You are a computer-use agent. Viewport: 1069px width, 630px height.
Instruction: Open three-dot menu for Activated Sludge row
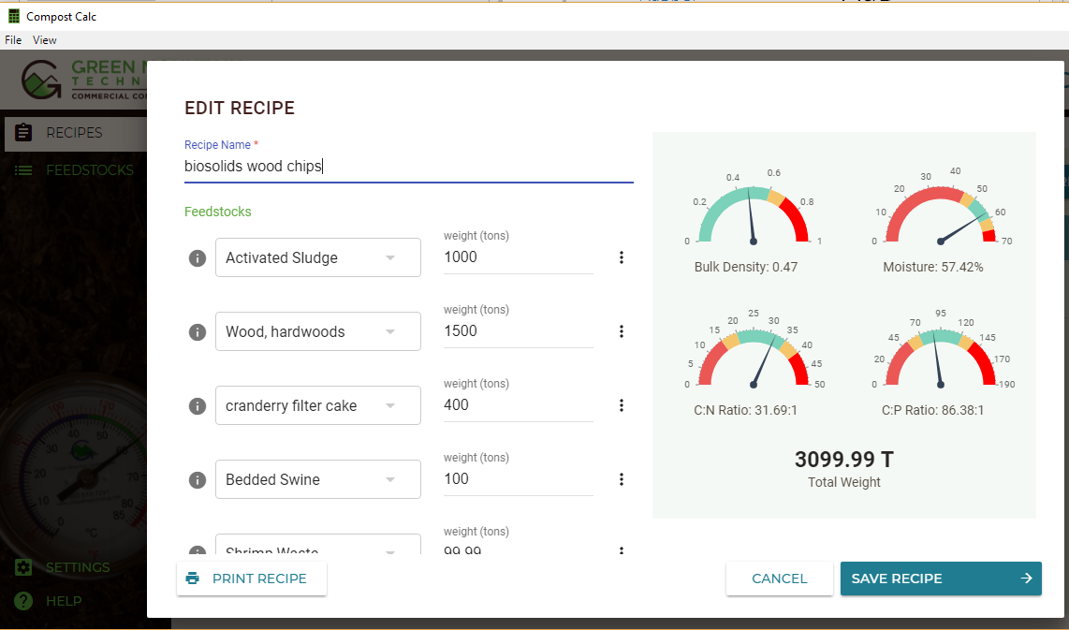point(622,257)
